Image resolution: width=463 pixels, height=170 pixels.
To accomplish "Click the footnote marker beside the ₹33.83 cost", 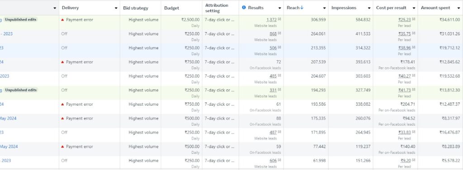I will 414,132.
